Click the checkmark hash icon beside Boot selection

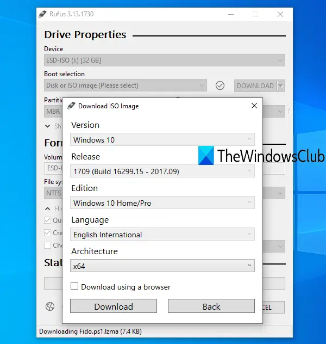(220, 85)
